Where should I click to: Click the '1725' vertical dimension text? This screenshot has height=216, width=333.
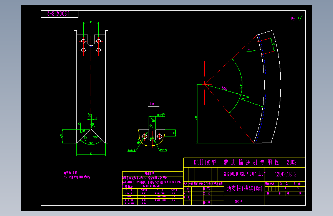click(196, 118)
